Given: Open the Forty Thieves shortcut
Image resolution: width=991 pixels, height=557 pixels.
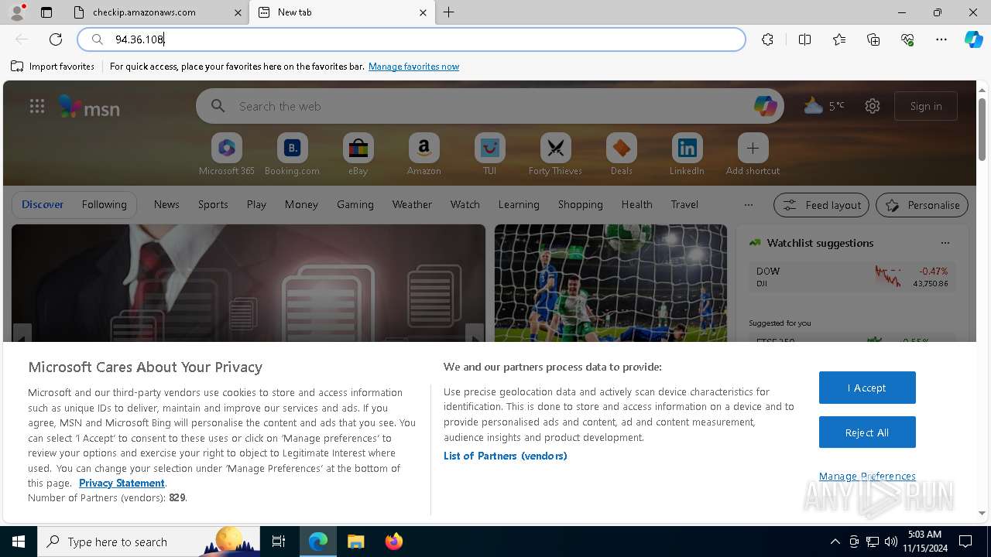Looking at the screenshot, I should pos(555,154).
